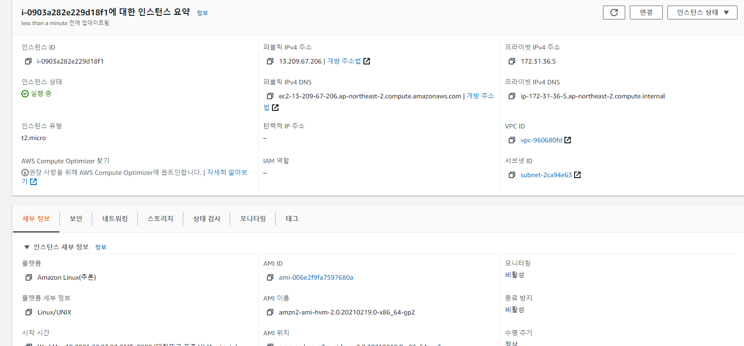Viewport: 744px width, 346px height.
Task: Switch to the 상태 검사 tab
Action: coord(207,219)
